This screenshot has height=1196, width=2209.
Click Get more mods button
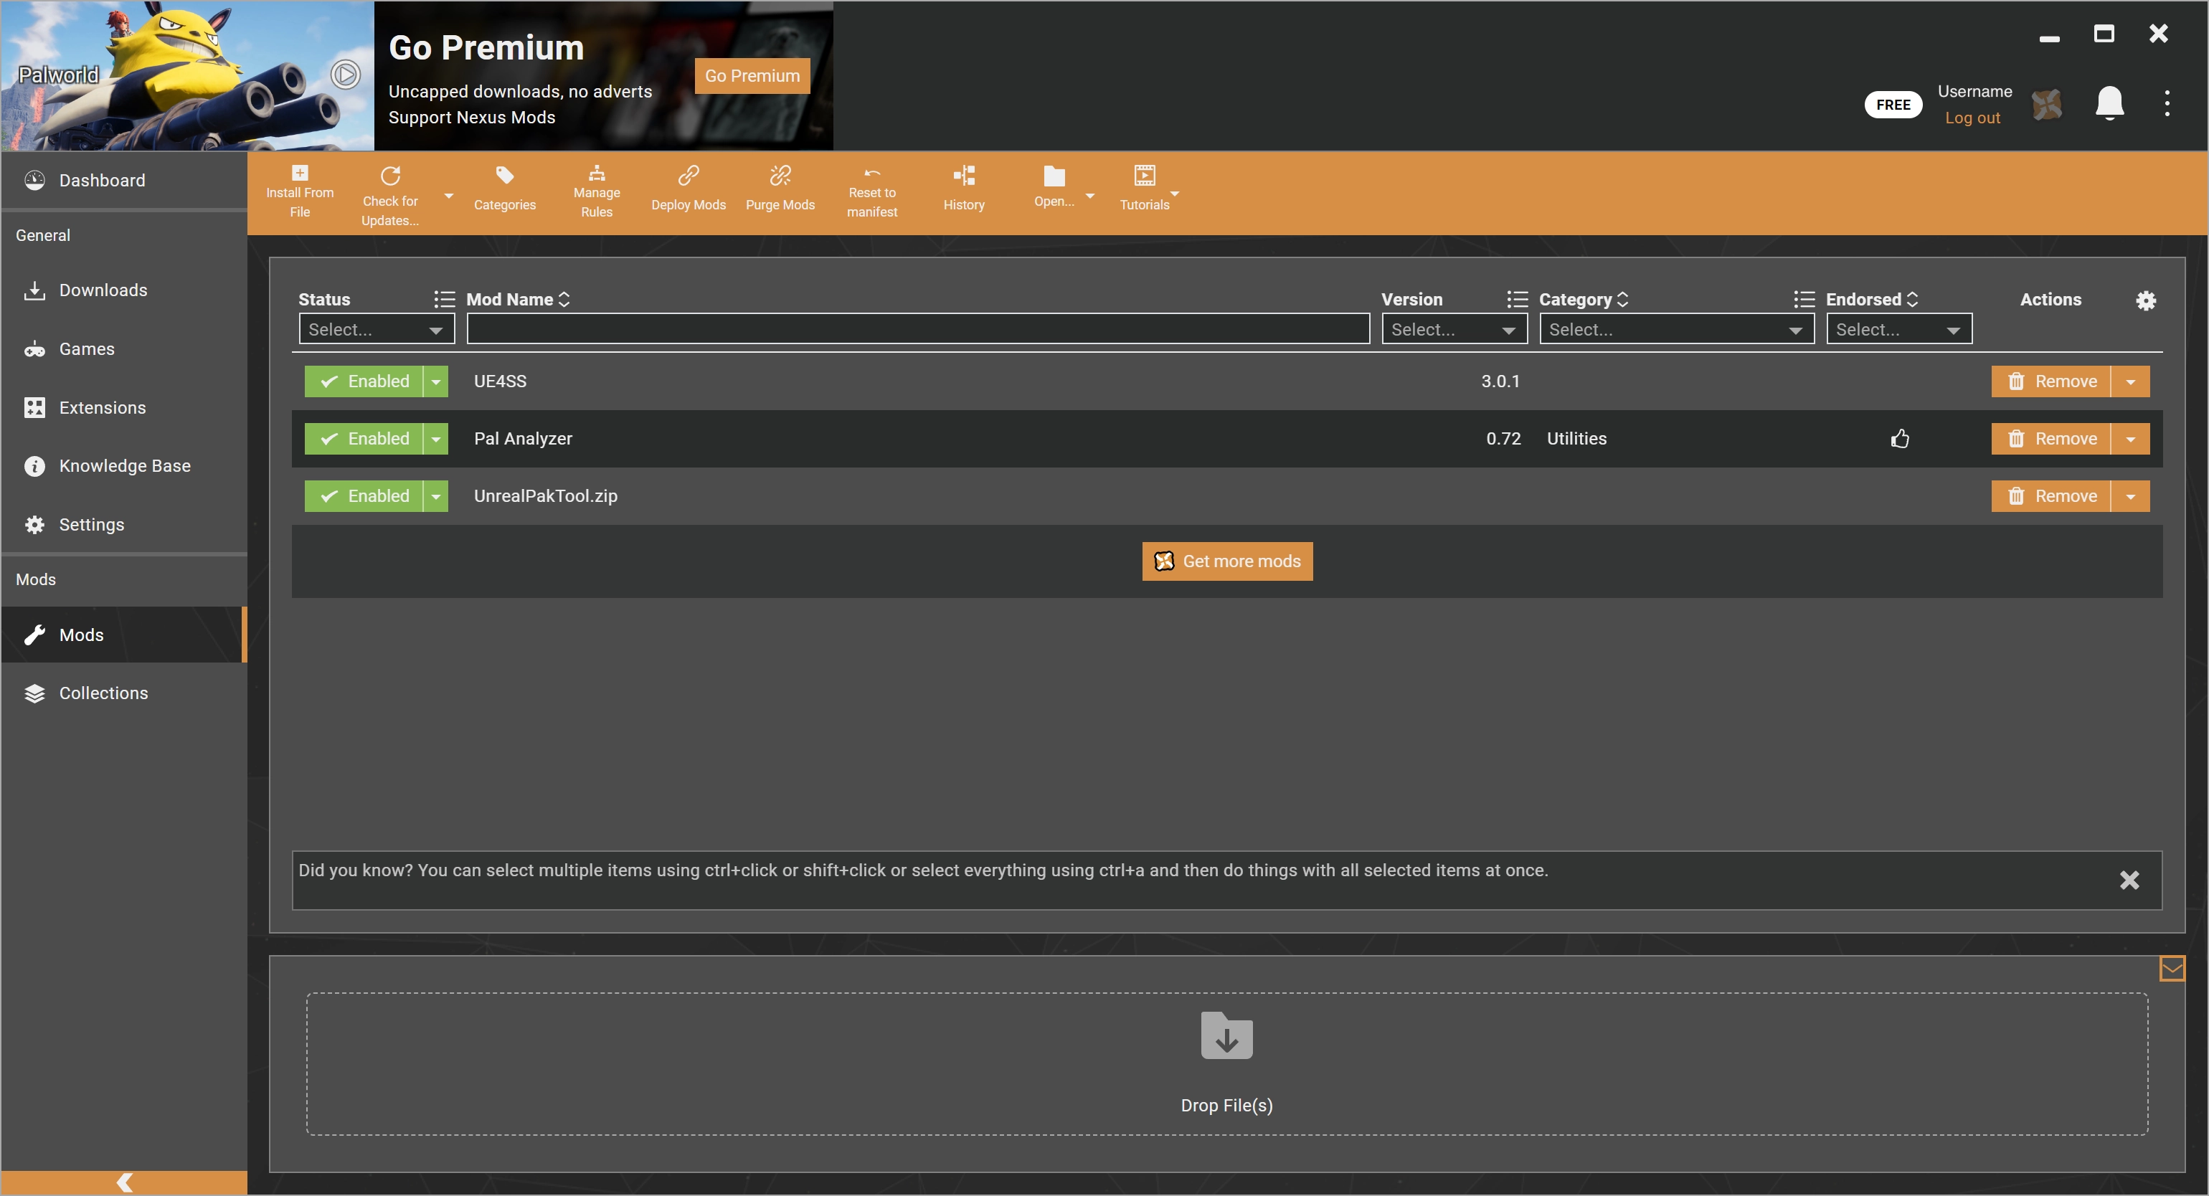(x=1226, y=561)
